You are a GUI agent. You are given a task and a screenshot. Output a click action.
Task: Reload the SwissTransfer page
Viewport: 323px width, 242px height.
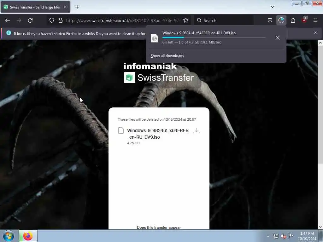(30, 20)
